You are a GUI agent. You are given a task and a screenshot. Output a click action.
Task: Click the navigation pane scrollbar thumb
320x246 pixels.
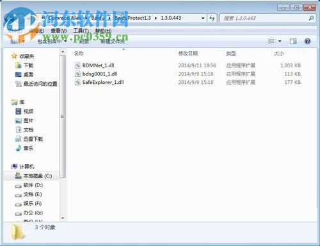63,117
